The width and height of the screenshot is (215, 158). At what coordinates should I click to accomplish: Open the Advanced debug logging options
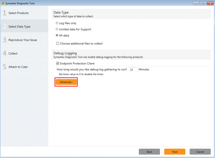tap(66, 82)
